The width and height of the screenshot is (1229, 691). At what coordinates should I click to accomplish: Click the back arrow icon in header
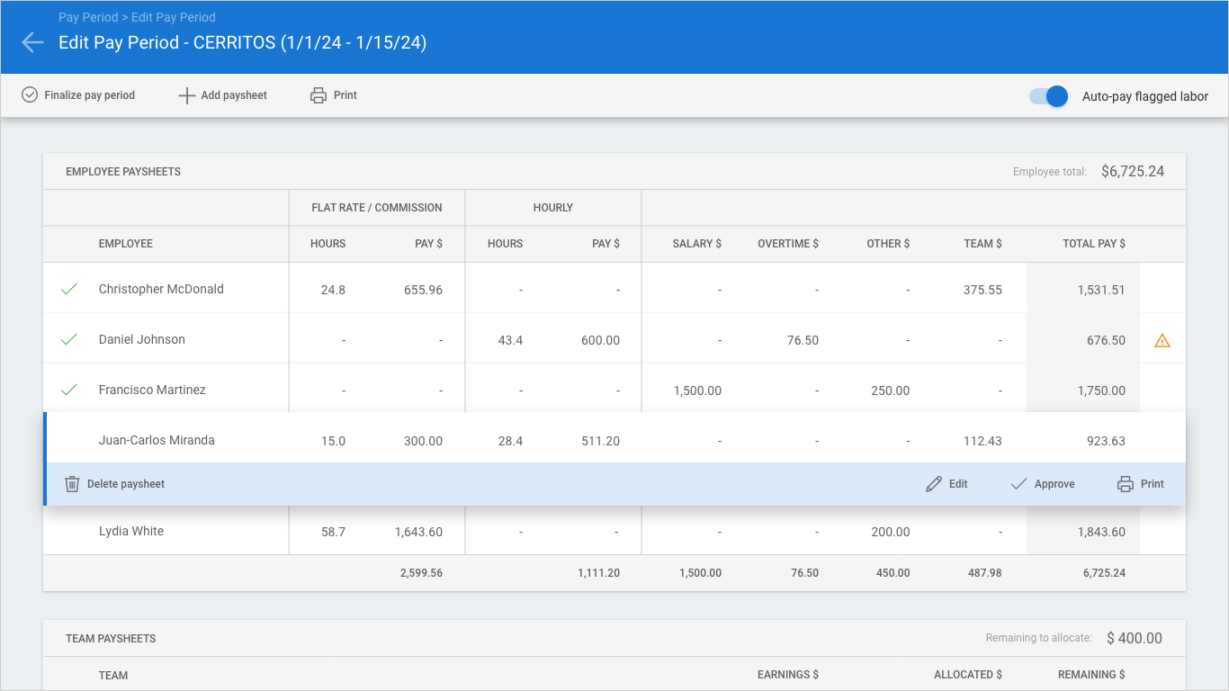pyautogui.click(x=32, y=42)
